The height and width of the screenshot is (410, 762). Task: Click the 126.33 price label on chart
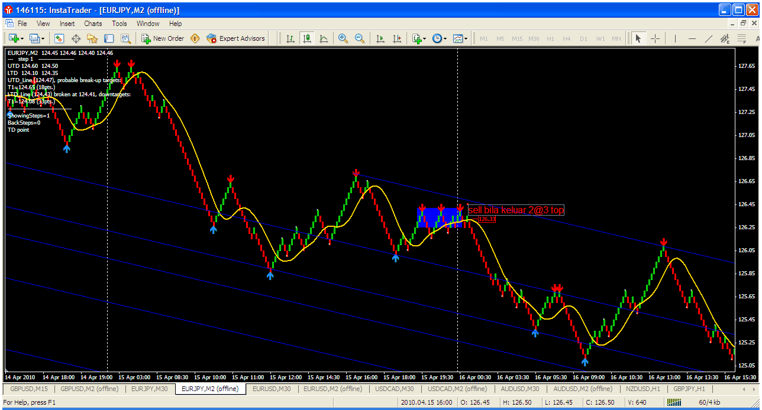click(486, 219)
